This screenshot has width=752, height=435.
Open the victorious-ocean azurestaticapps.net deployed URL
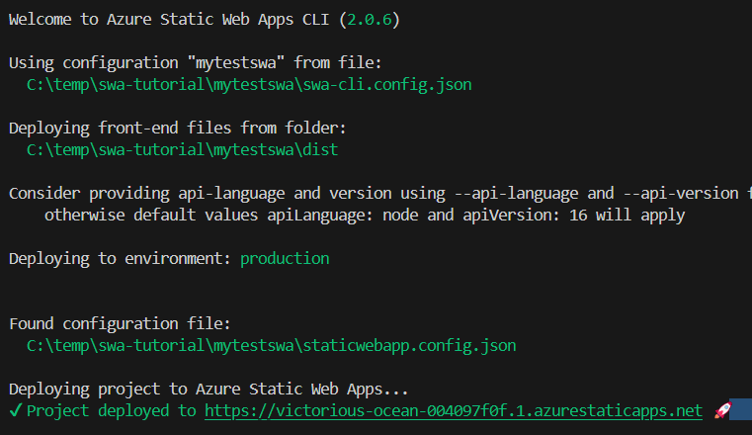coord(454,411)
